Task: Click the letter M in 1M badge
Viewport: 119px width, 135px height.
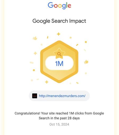Action: (61, 64)
